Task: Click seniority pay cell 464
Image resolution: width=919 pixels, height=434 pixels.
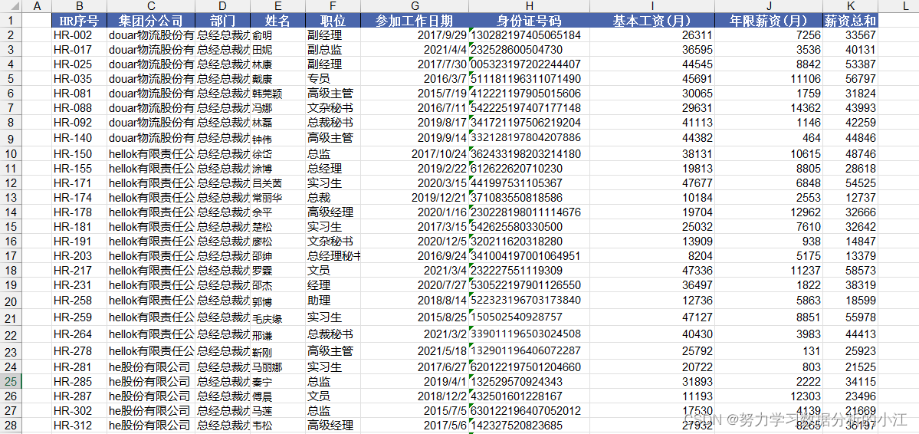Action: pos(769,138)
